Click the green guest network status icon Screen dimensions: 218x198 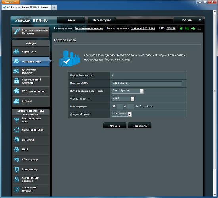(x=181, y=29)
